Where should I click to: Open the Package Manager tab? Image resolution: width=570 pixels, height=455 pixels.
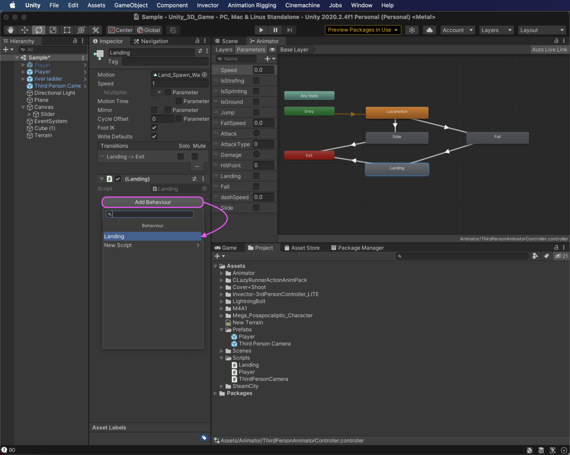click(357, 248)
